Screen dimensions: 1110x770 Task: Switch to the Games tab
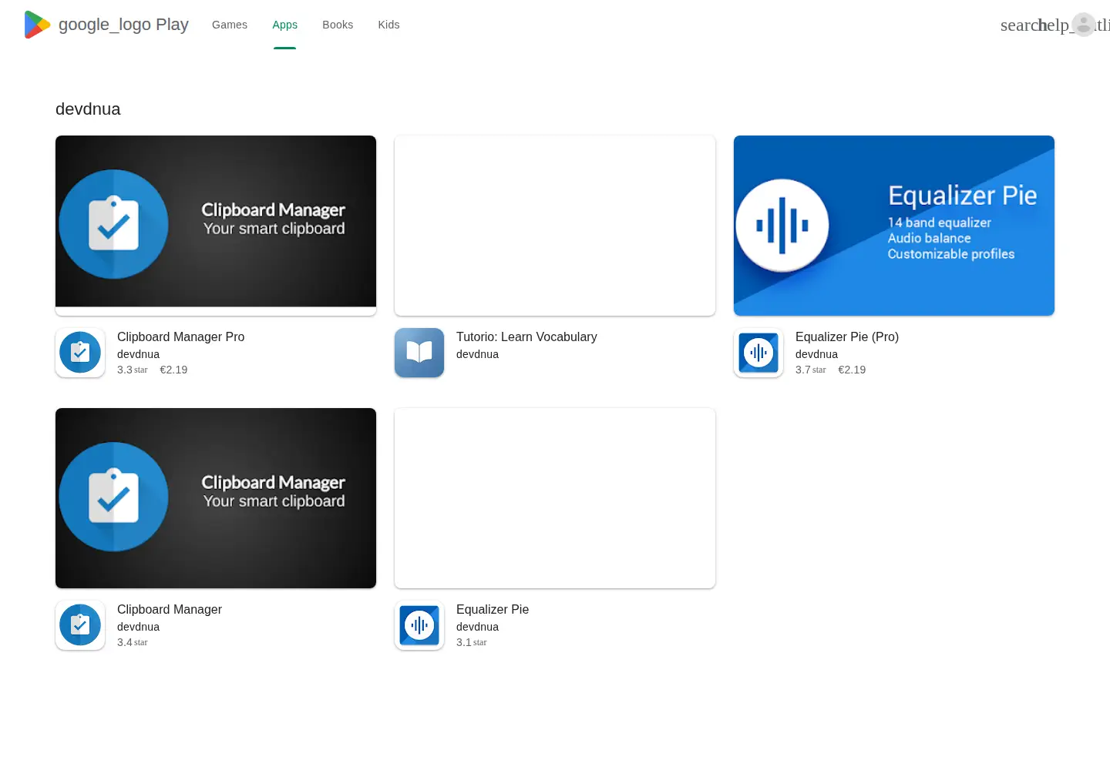pyautogui.click(x=230, y=25)
